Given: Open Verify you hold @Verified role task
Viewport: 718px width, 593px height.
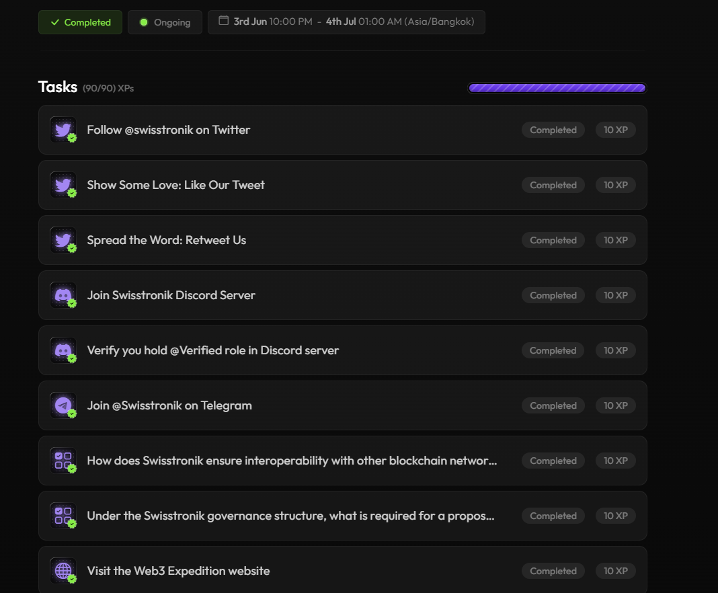Looking at the screenshot, I should click(212, 350).
